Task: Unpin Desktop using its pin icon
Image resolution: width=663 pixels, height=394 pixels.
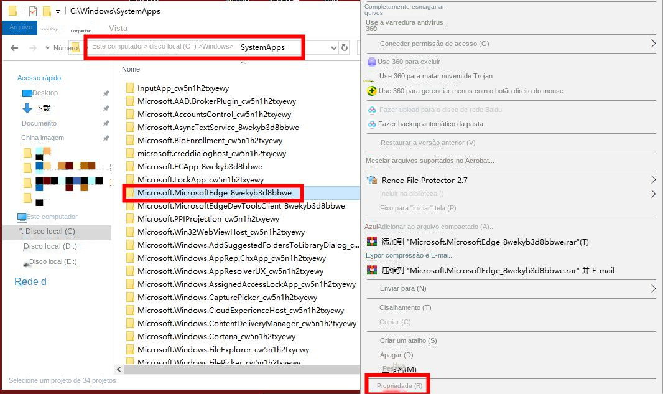Action: tap(106, 93)
